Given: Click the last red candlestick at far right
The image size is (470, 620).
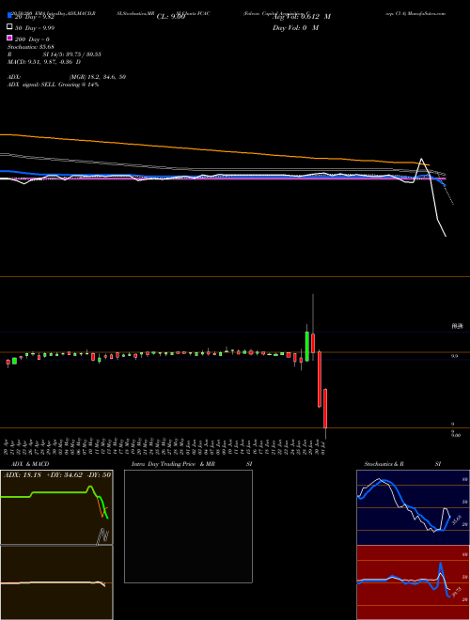Looking at the screenshot, I should click(x=325, y=408).
